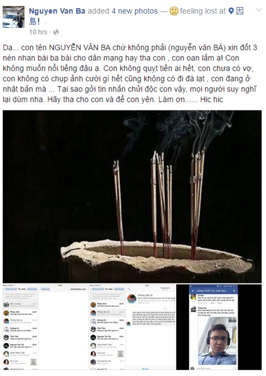Click the Japanese location name link
266x376 pixels.
[x=240, y=11]
